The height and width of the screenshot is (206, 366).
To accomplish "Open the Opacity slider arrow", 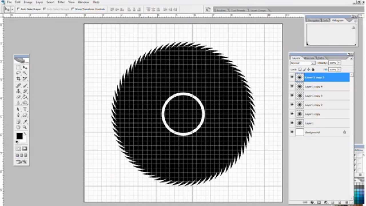I will [339, 63].
